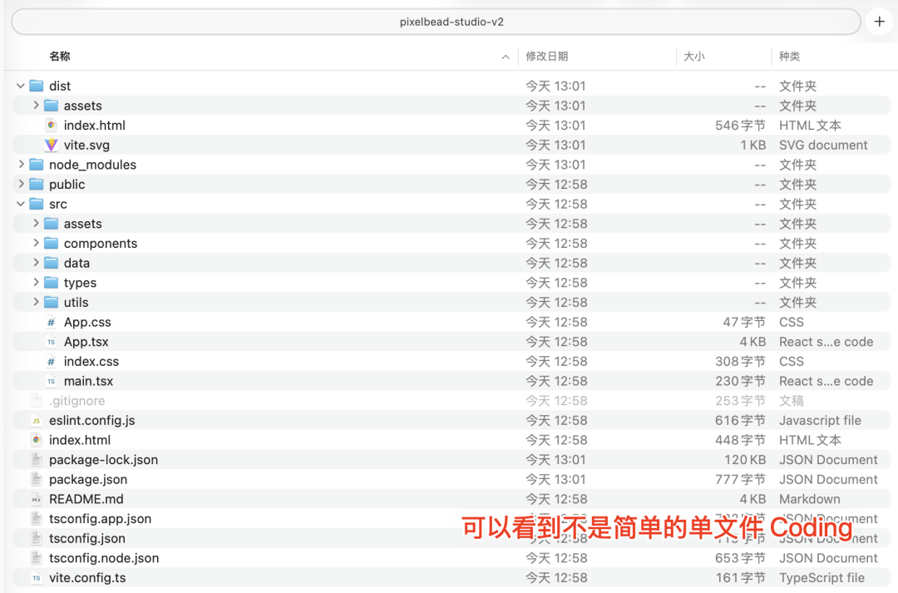Screen dimensions: 898x593
Task: Expand the components folder under src
Action: click(36, 244)
